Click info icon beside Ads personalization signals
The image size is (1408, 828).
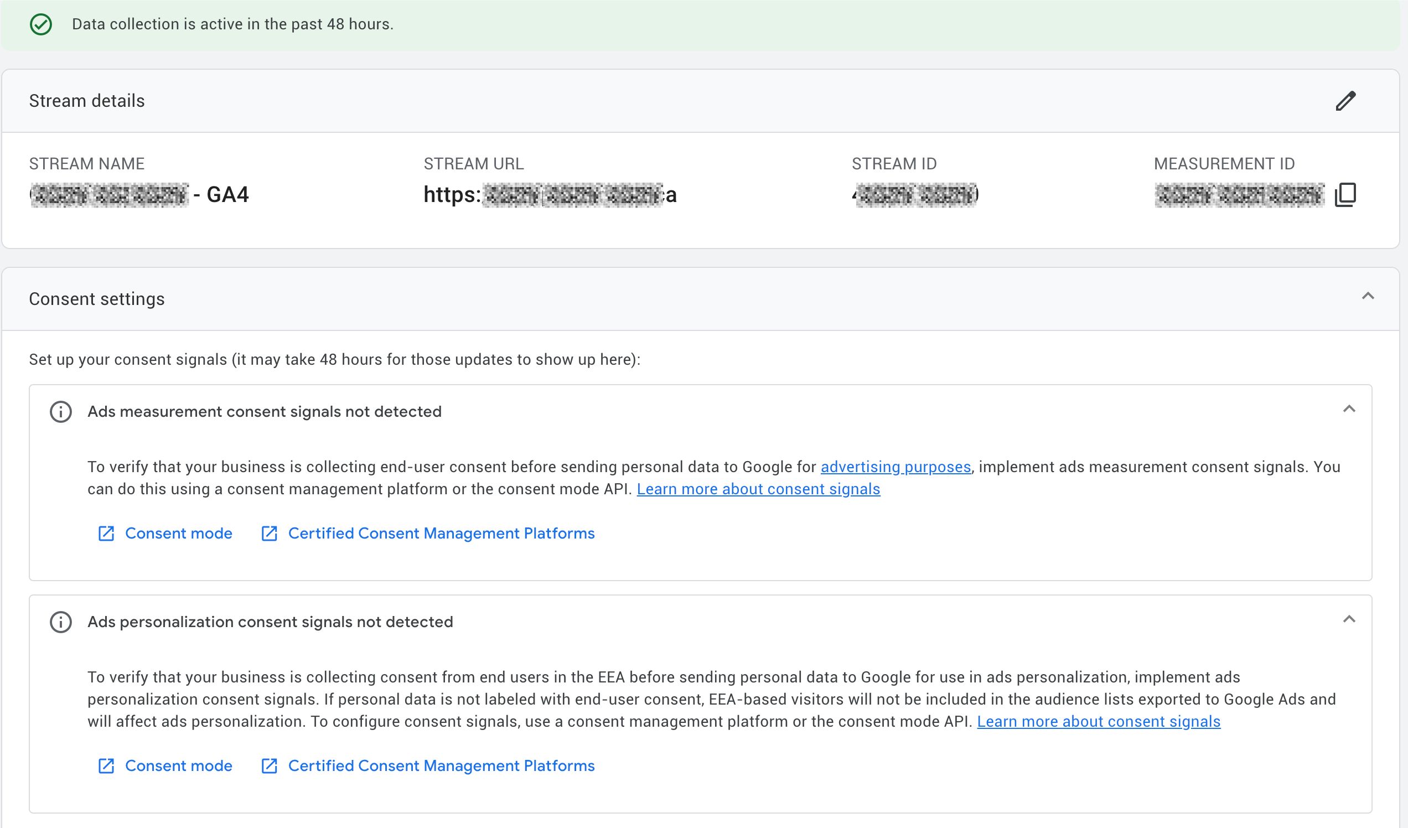[61, 622]
